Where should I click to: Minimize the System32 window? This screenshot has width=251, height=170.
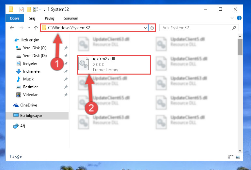(x=206, y=9)
